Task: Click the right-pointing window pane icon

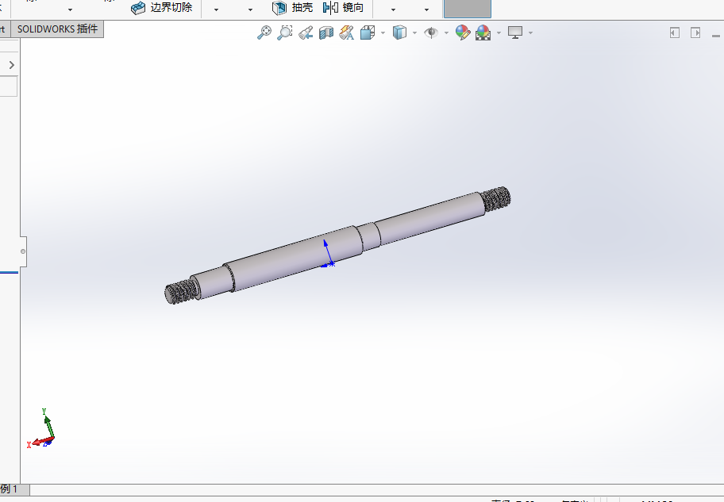Action: click(695, 33)
